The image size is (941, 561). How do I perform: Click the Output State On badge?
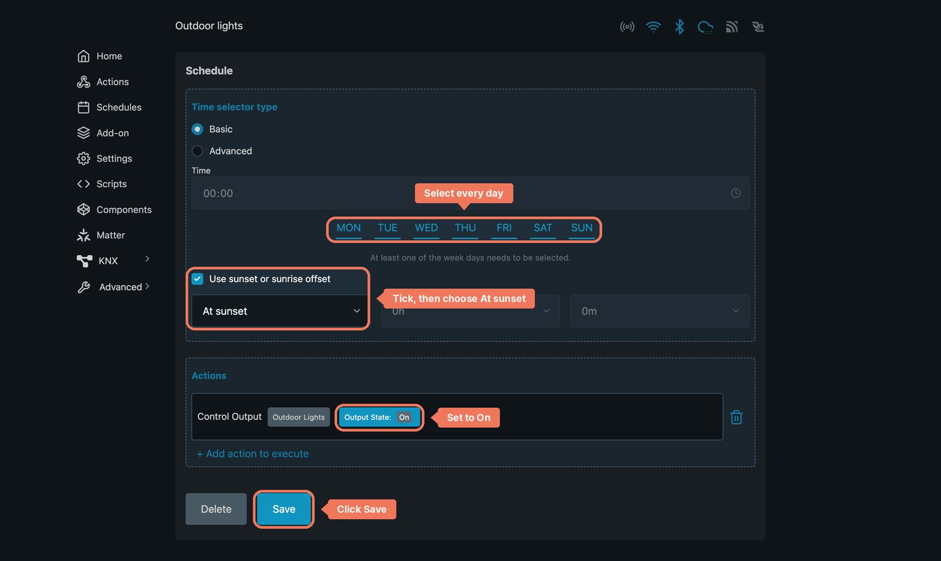pos(379,417)
